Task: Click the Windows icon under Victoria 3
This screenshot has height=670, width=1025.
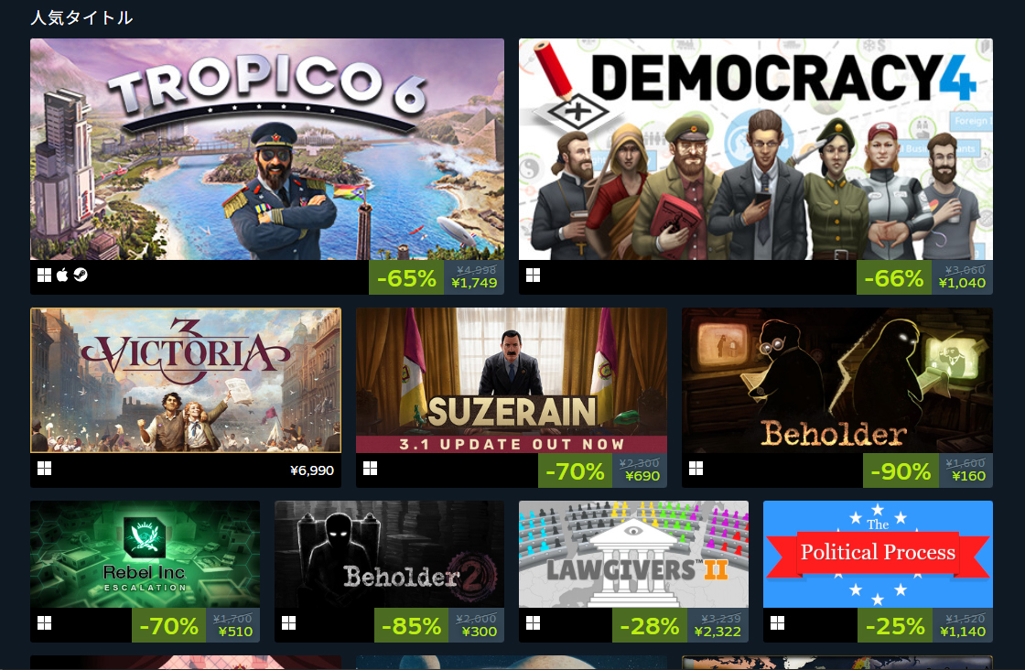Action: pos(45,468)
